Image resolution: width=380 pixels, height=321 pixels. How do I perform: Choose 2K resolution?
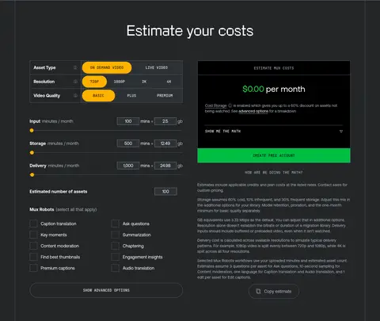(x=144, y=82)
